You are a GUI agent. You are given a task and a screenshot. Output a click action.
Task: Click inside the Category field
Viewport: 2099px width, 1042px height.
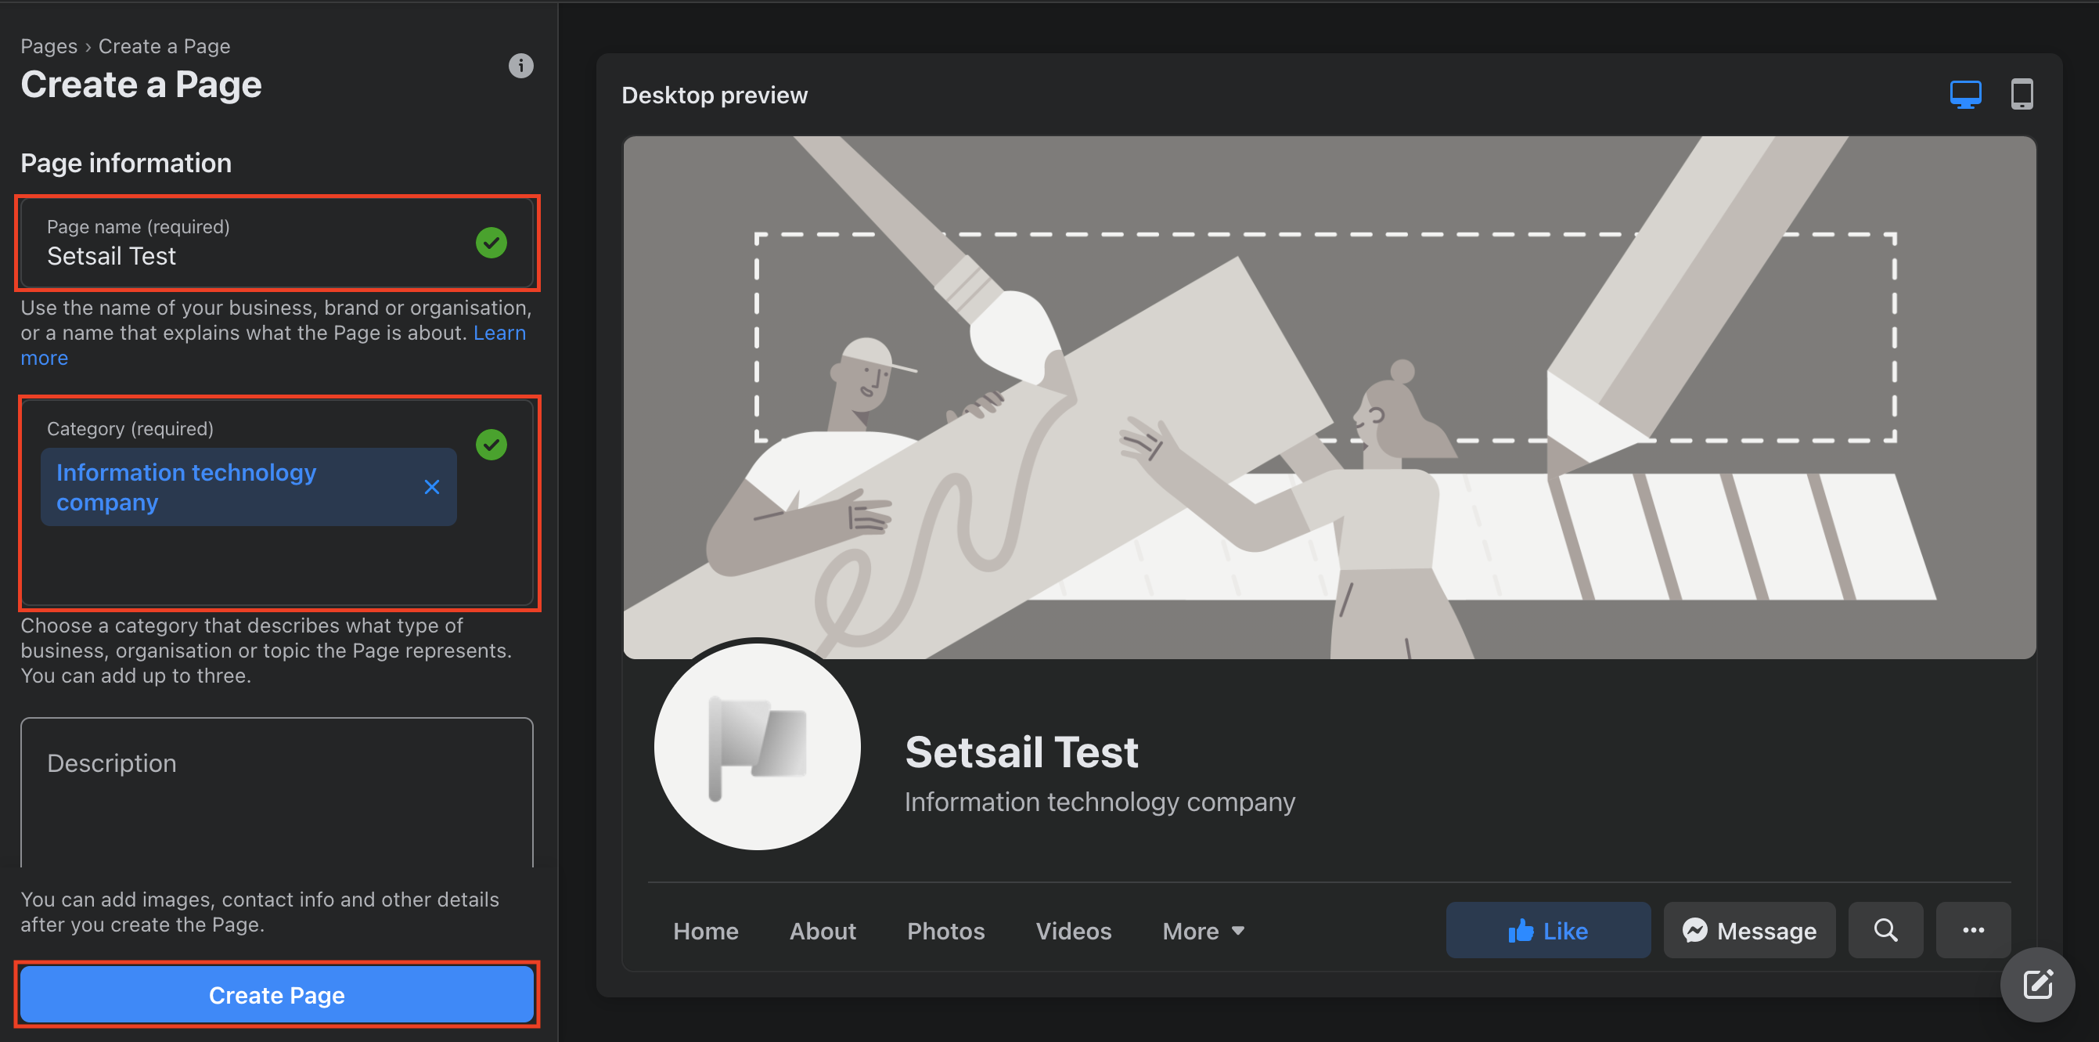pos(277,503)
